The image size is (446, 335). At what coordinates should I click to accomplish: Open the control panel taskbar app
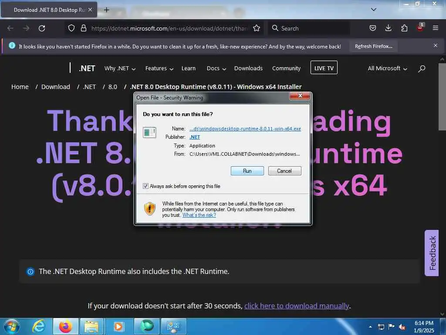pos(173,326)
